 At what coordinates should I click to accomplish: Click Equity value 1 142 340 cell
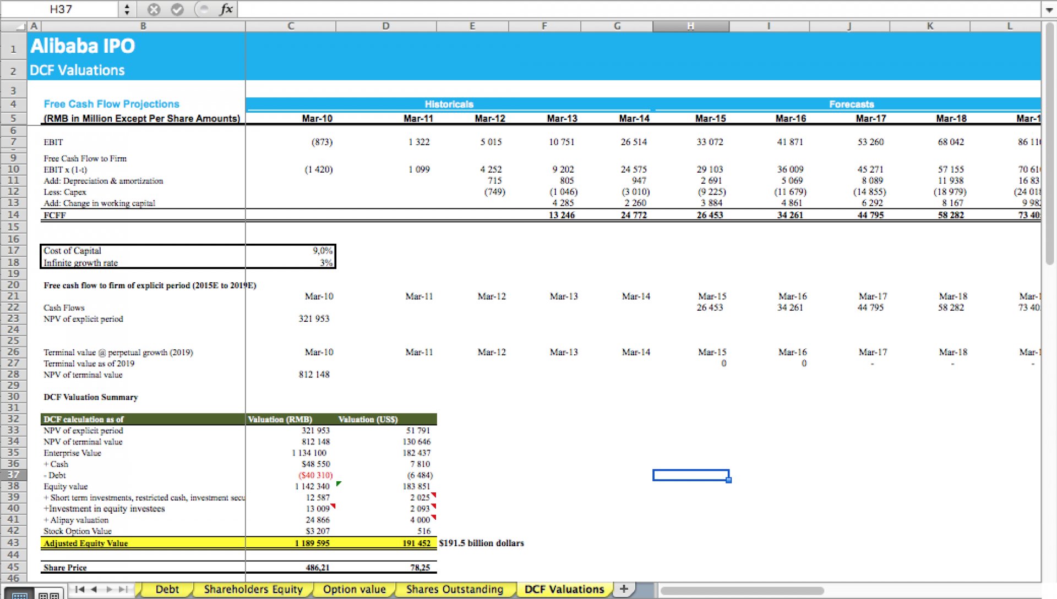tap(312, 486)
